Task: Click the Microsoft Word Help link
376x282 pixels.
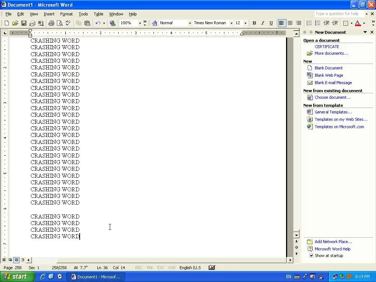Action: point(332,249)
